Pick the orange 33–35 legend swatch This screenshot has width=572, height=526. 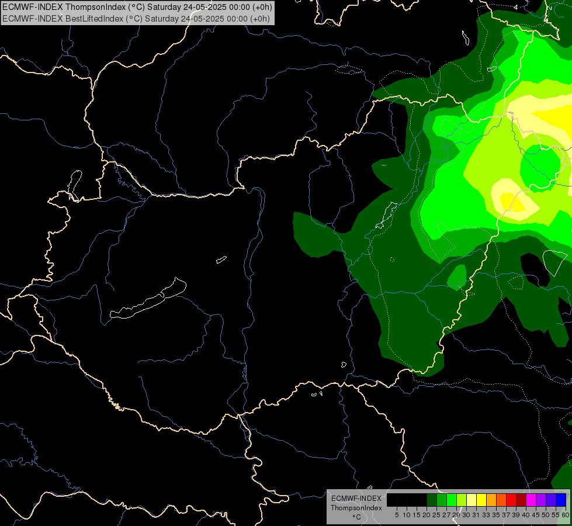tap(491, 500)
